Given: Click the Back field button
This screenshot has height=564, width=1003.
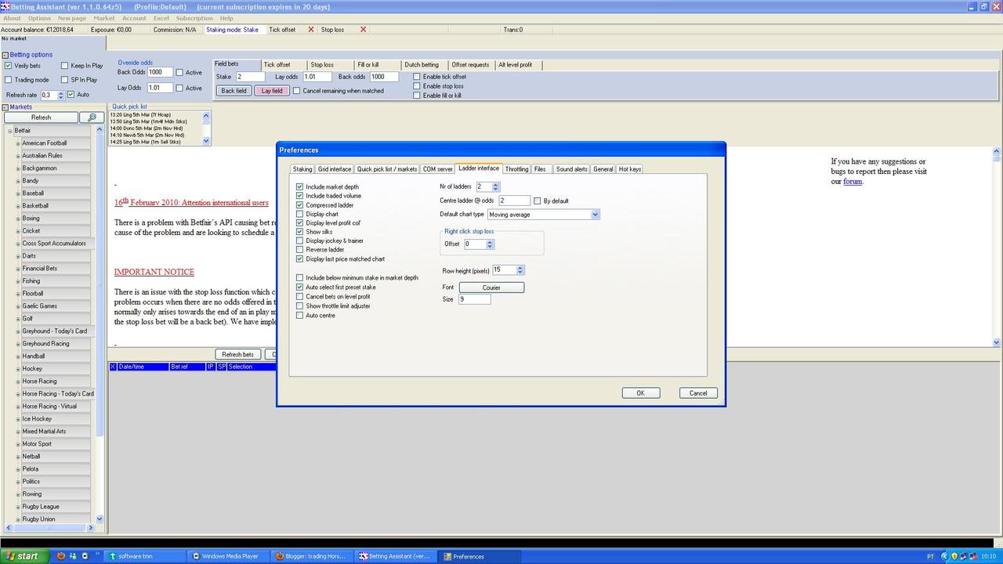Looking at the screenshot, I should point(234,91).
